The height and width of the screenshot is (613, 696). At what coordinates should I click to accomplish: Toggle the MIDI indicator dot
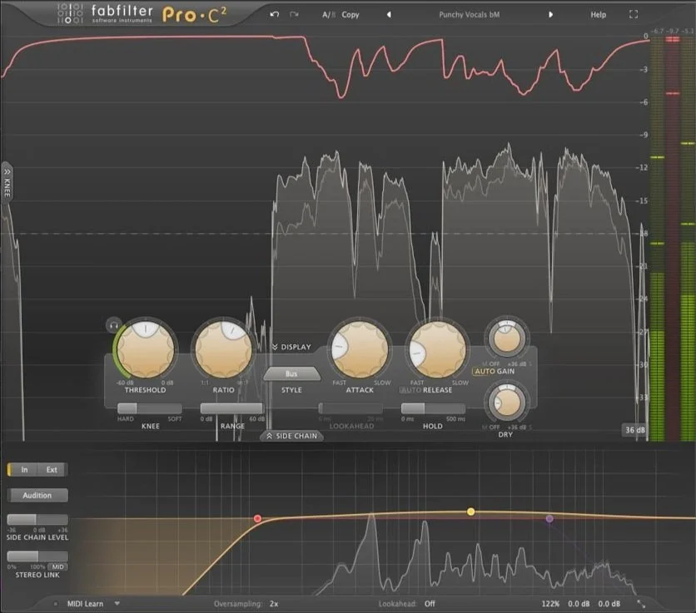(x=56, y=604)
